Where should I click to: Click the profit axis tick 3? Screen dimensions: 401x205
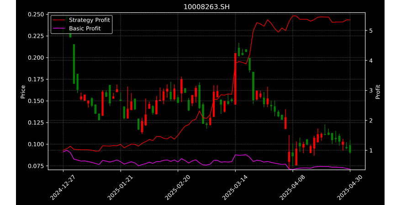click(x=370, y=91)
